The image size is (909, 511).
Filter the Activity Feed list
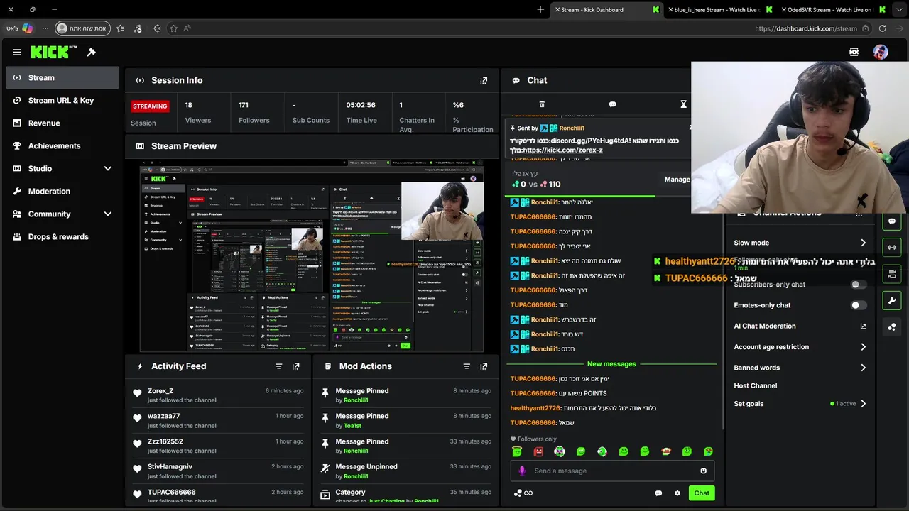[278, 366]
